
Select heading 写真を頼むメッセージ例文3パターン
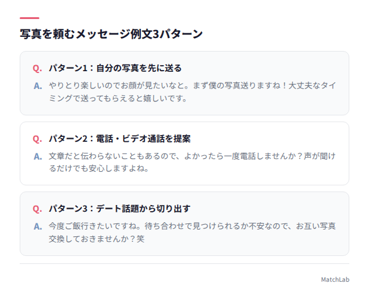111,34
